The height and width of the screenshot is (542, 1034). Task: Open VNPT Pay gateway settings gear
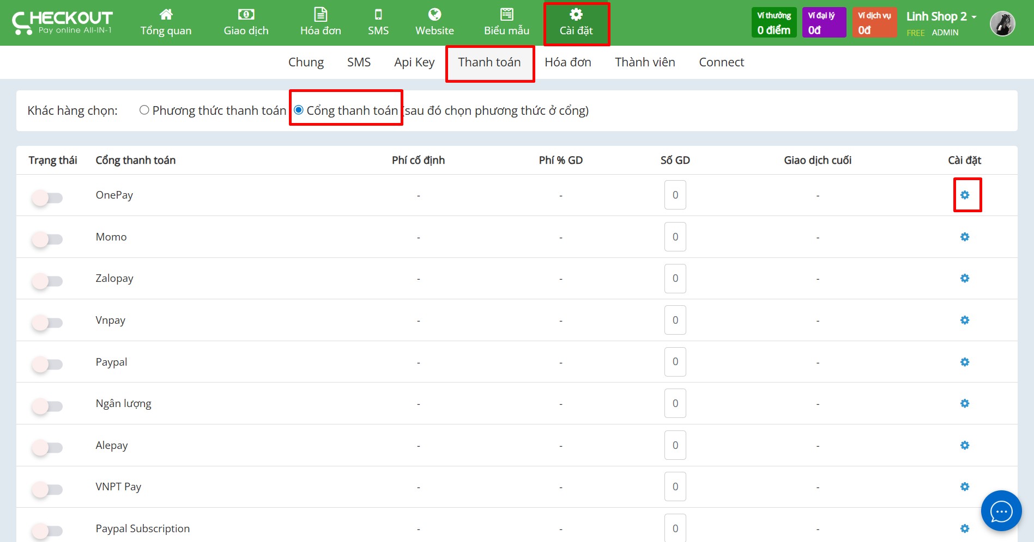pyautogui.click(x=965, y=486)
